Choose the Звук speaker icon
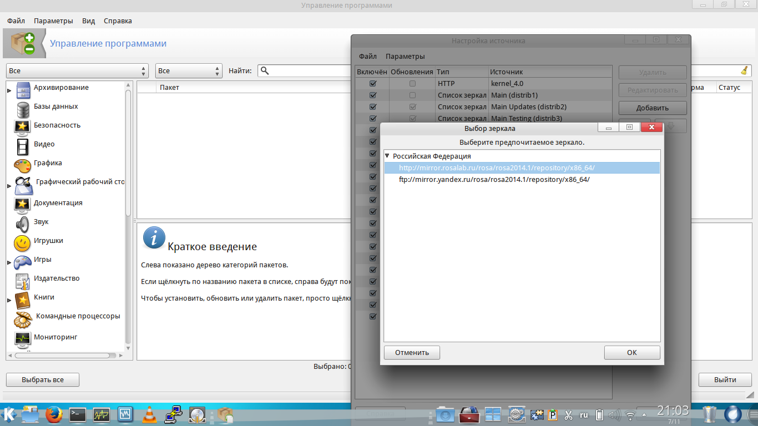The width and height of the screenshot is (758, 426). point(22,224)
